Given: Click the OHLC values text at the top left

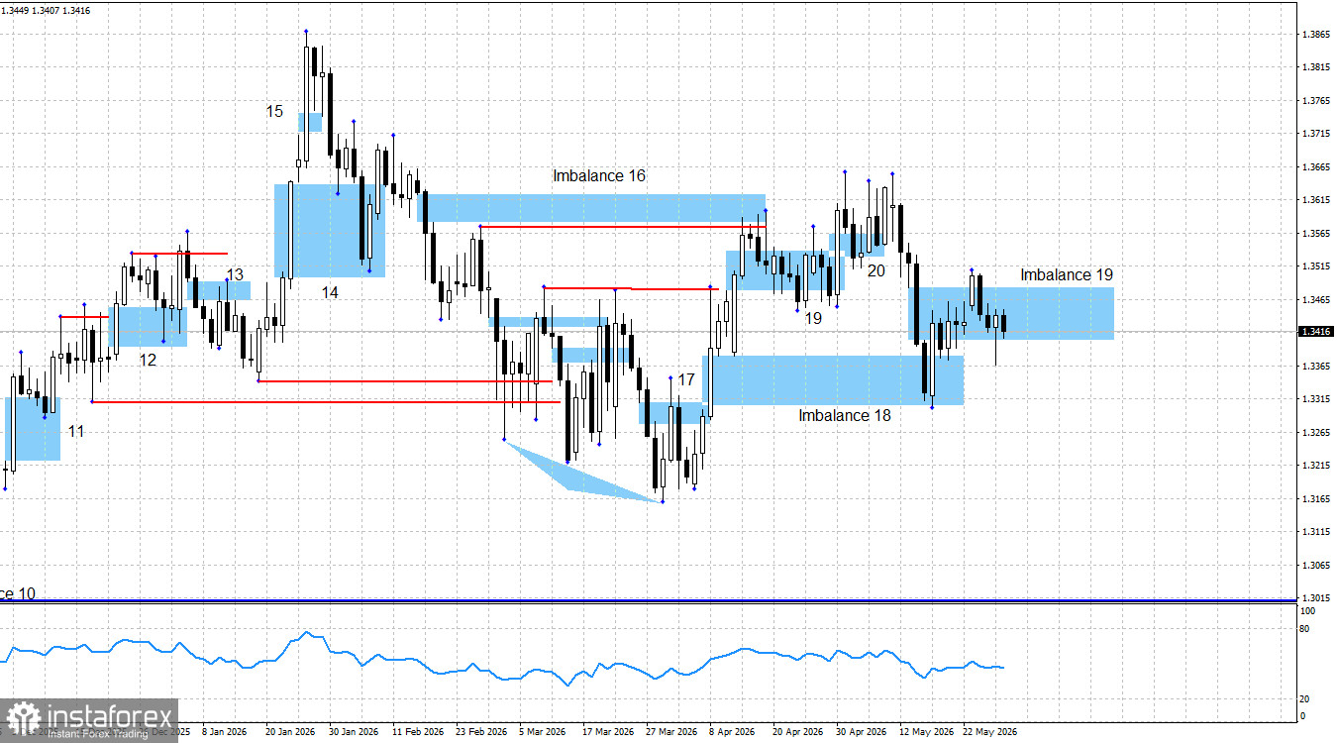Looking at the screenshot, I should (x=47, y=12).
